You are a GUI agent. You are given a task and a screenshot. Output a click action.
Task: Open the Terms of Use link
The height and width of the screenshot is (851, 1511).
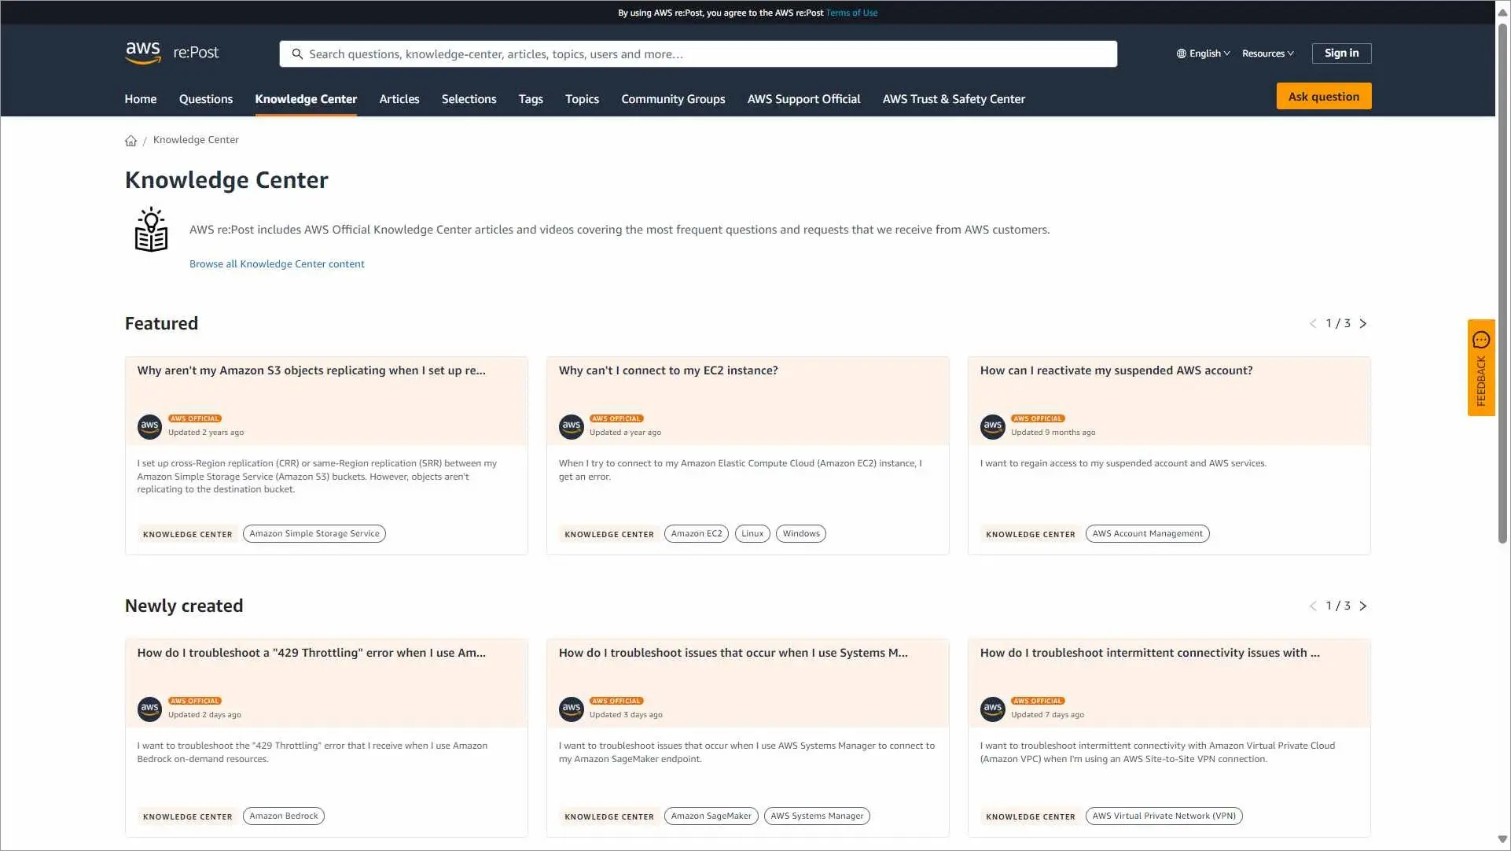(x=851, y=13)
